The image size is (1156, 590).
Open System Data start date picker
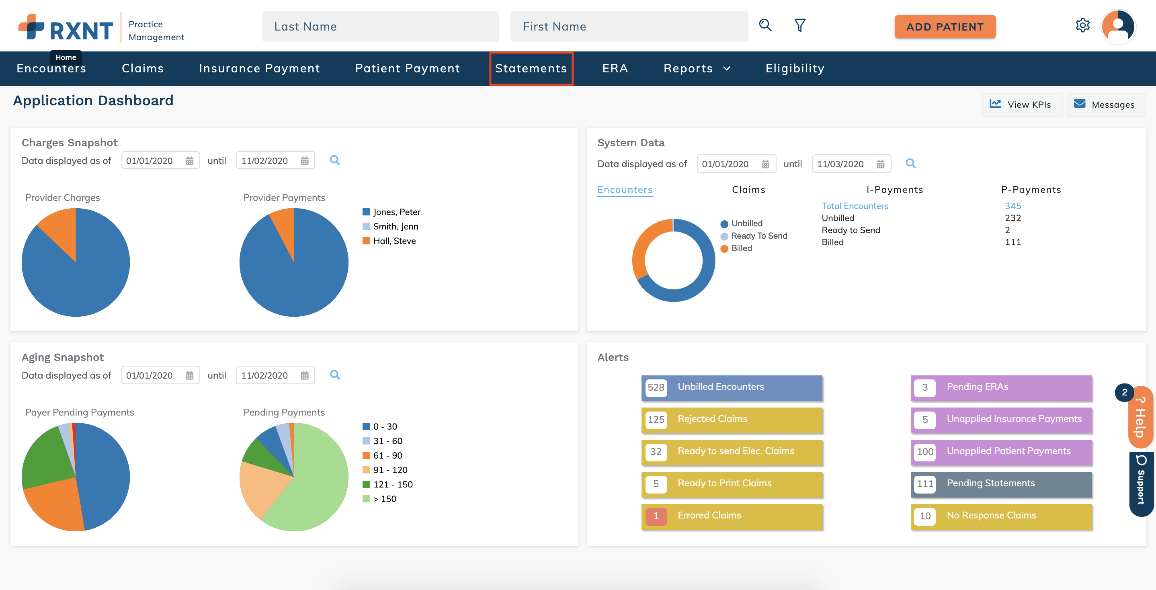coord(765,164)
